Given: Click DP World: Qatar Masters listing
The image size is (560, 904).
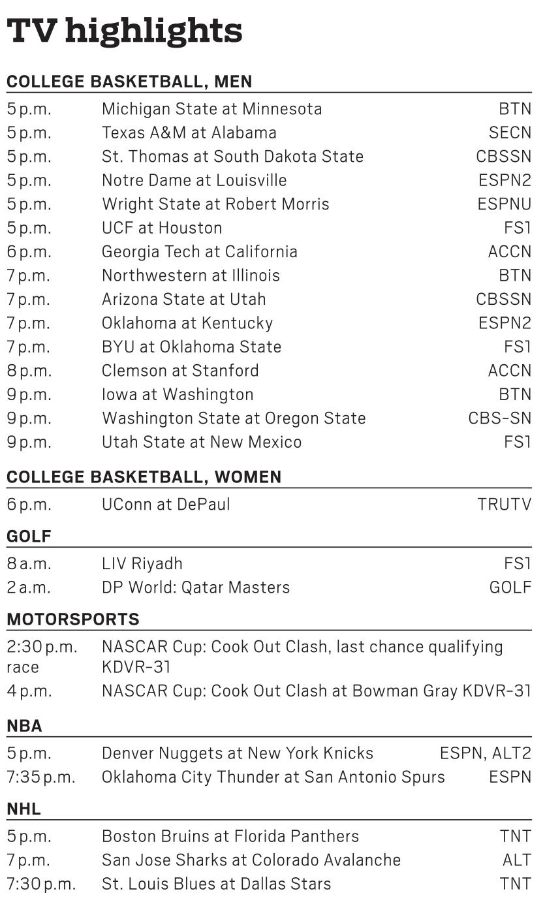Looking at the screenshot, I should (195, 587).
